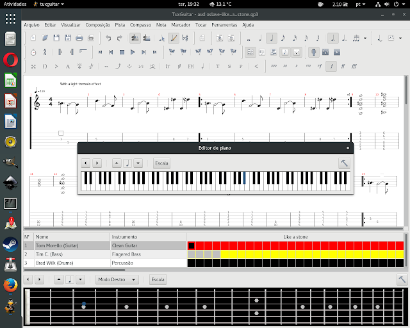Click the palm mute PM icon
Image resolution: width=410 pixels, height=328 pixels.
tap(191, 67)
